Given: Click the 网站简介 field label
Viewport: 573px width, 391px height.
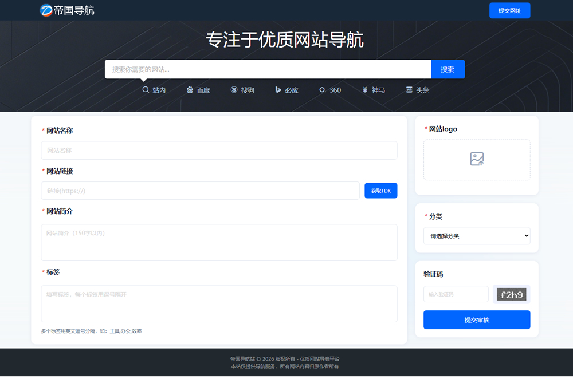Looking at the screenshot, I should [60, 211].
